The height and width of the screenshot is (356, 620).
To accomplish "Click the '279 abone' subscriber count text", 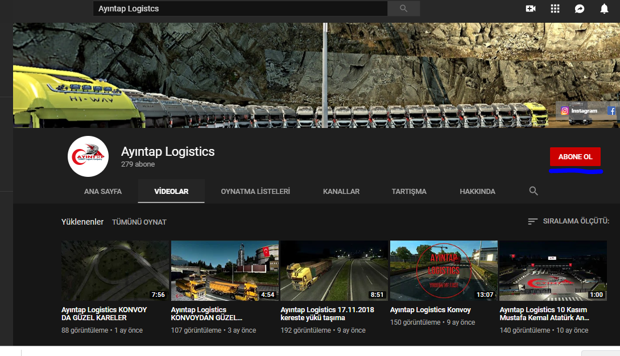I will coord(138,164).
